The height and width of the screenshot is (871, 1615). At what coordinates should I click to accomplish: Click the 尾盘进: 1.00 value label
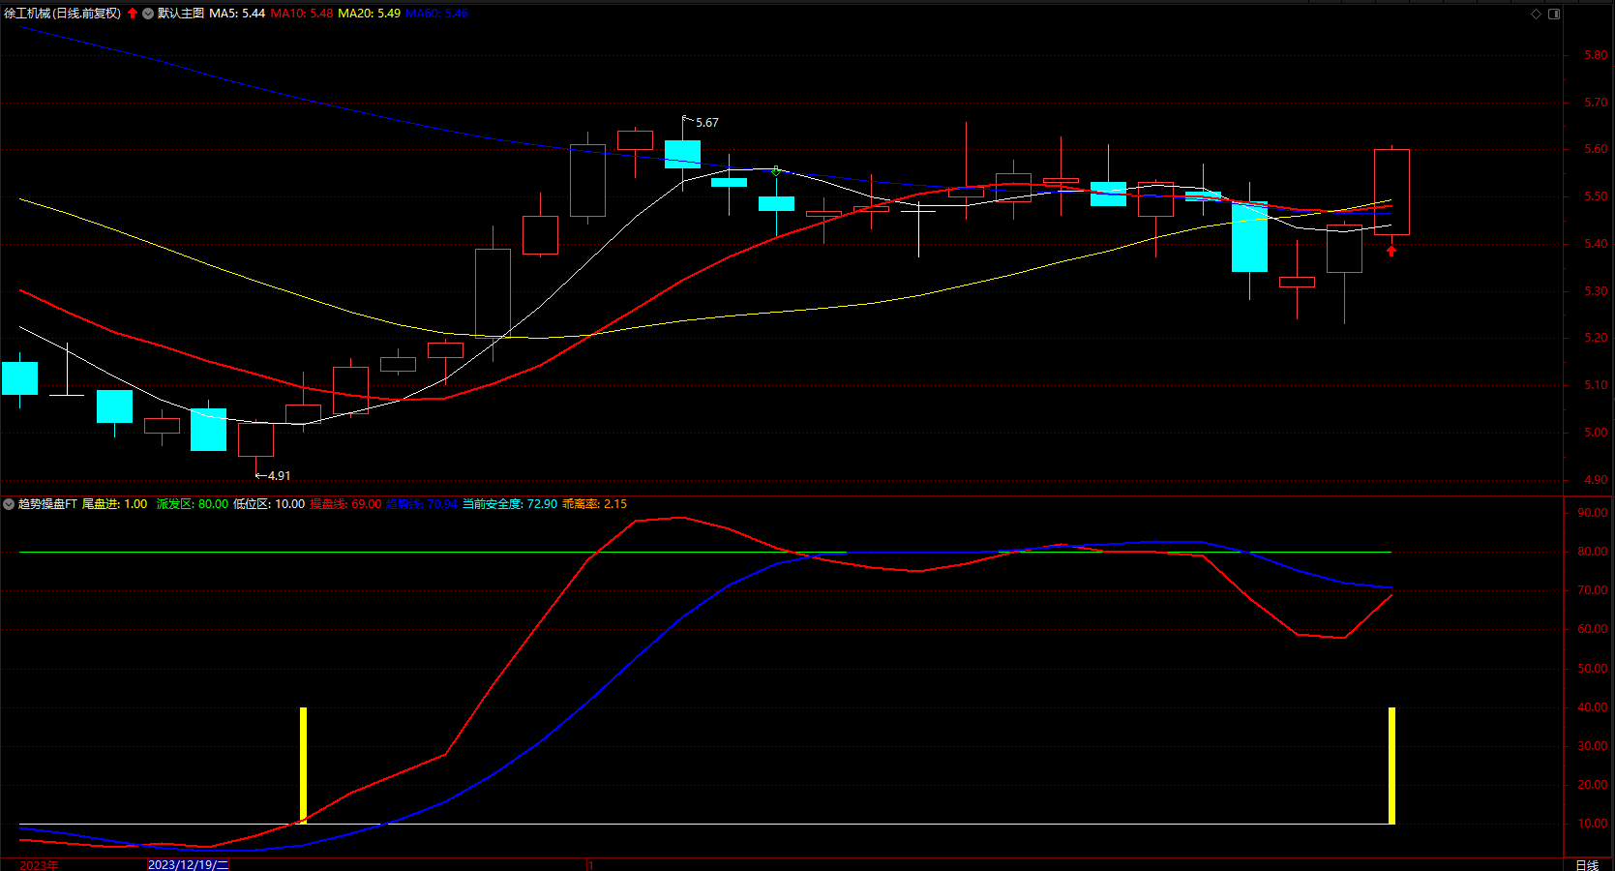click(x=114, y=504)
